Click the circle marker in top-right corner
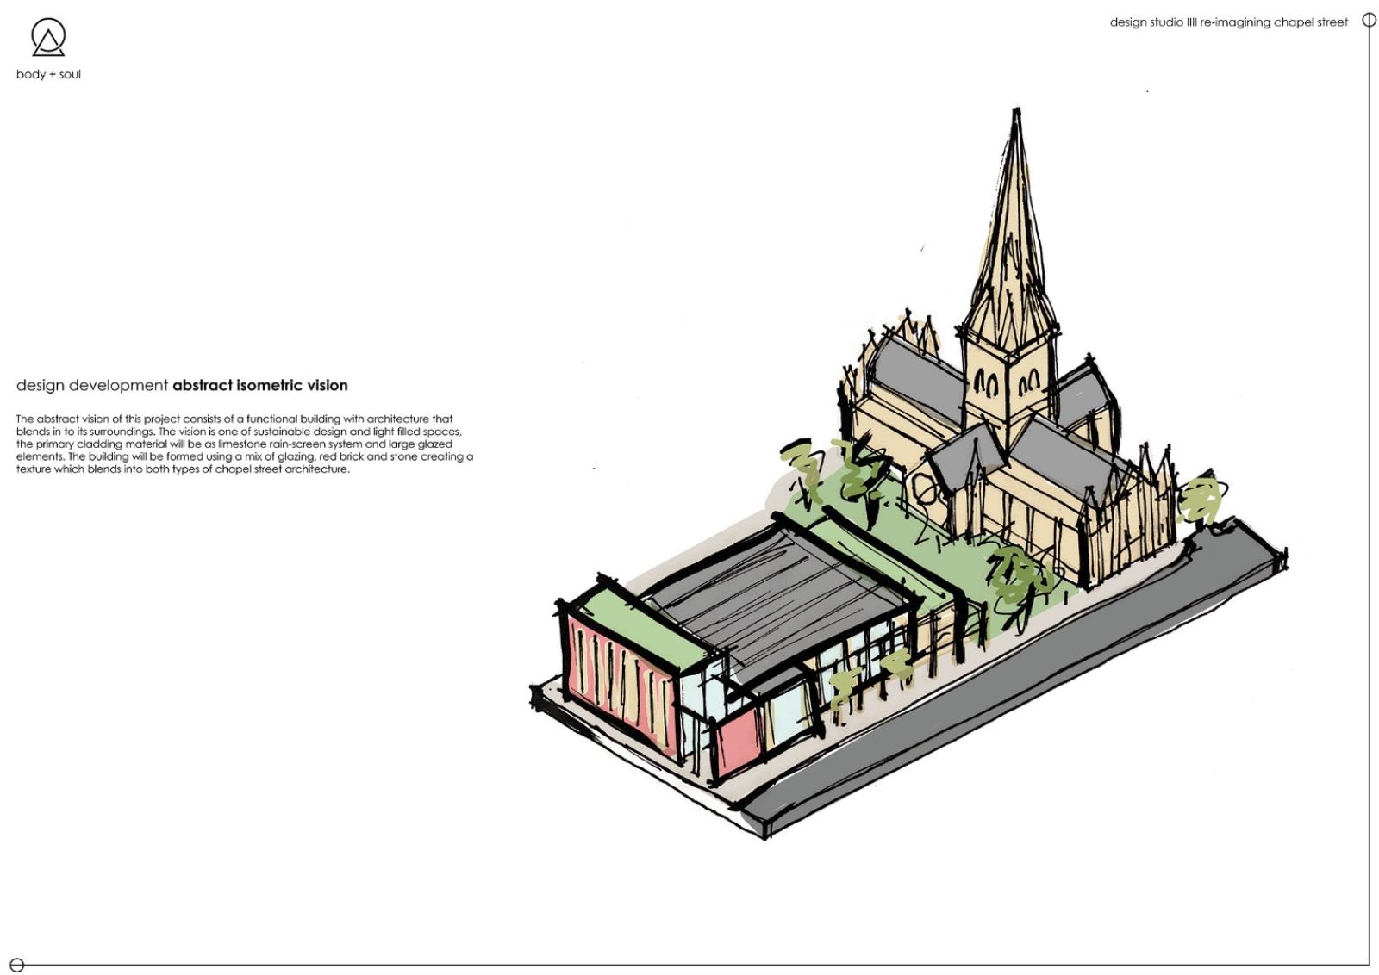 point(1369,21)
